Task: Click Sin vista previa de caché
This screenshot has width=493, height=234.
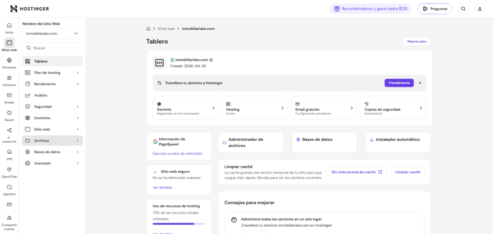Action: [357, 172]
